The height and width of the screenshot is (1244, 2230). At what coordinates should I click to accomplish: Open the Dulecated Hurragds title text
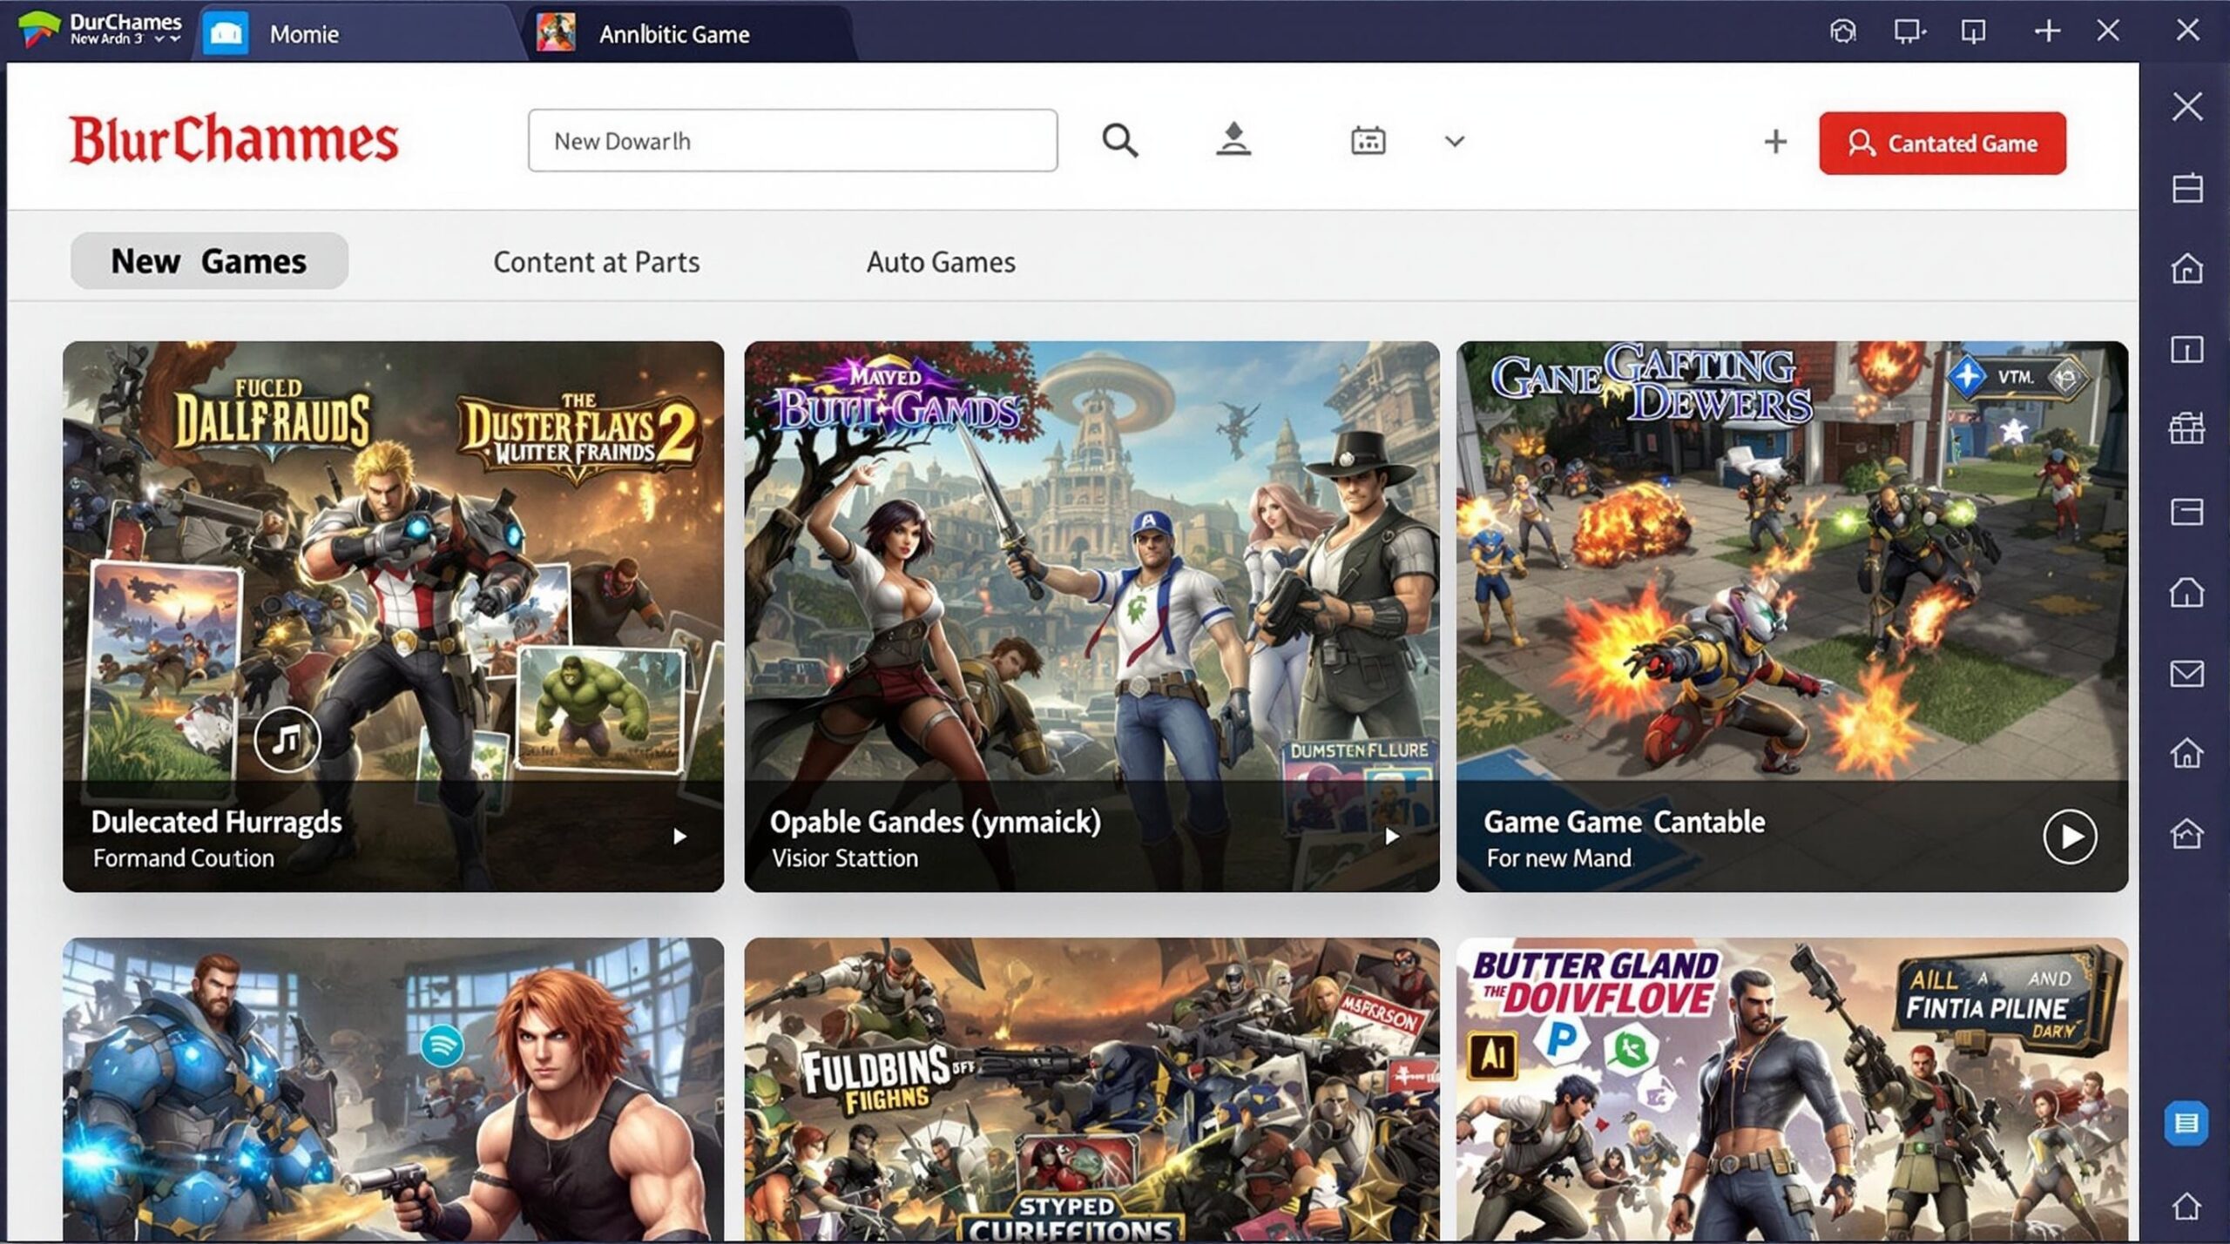click(216, 822)
